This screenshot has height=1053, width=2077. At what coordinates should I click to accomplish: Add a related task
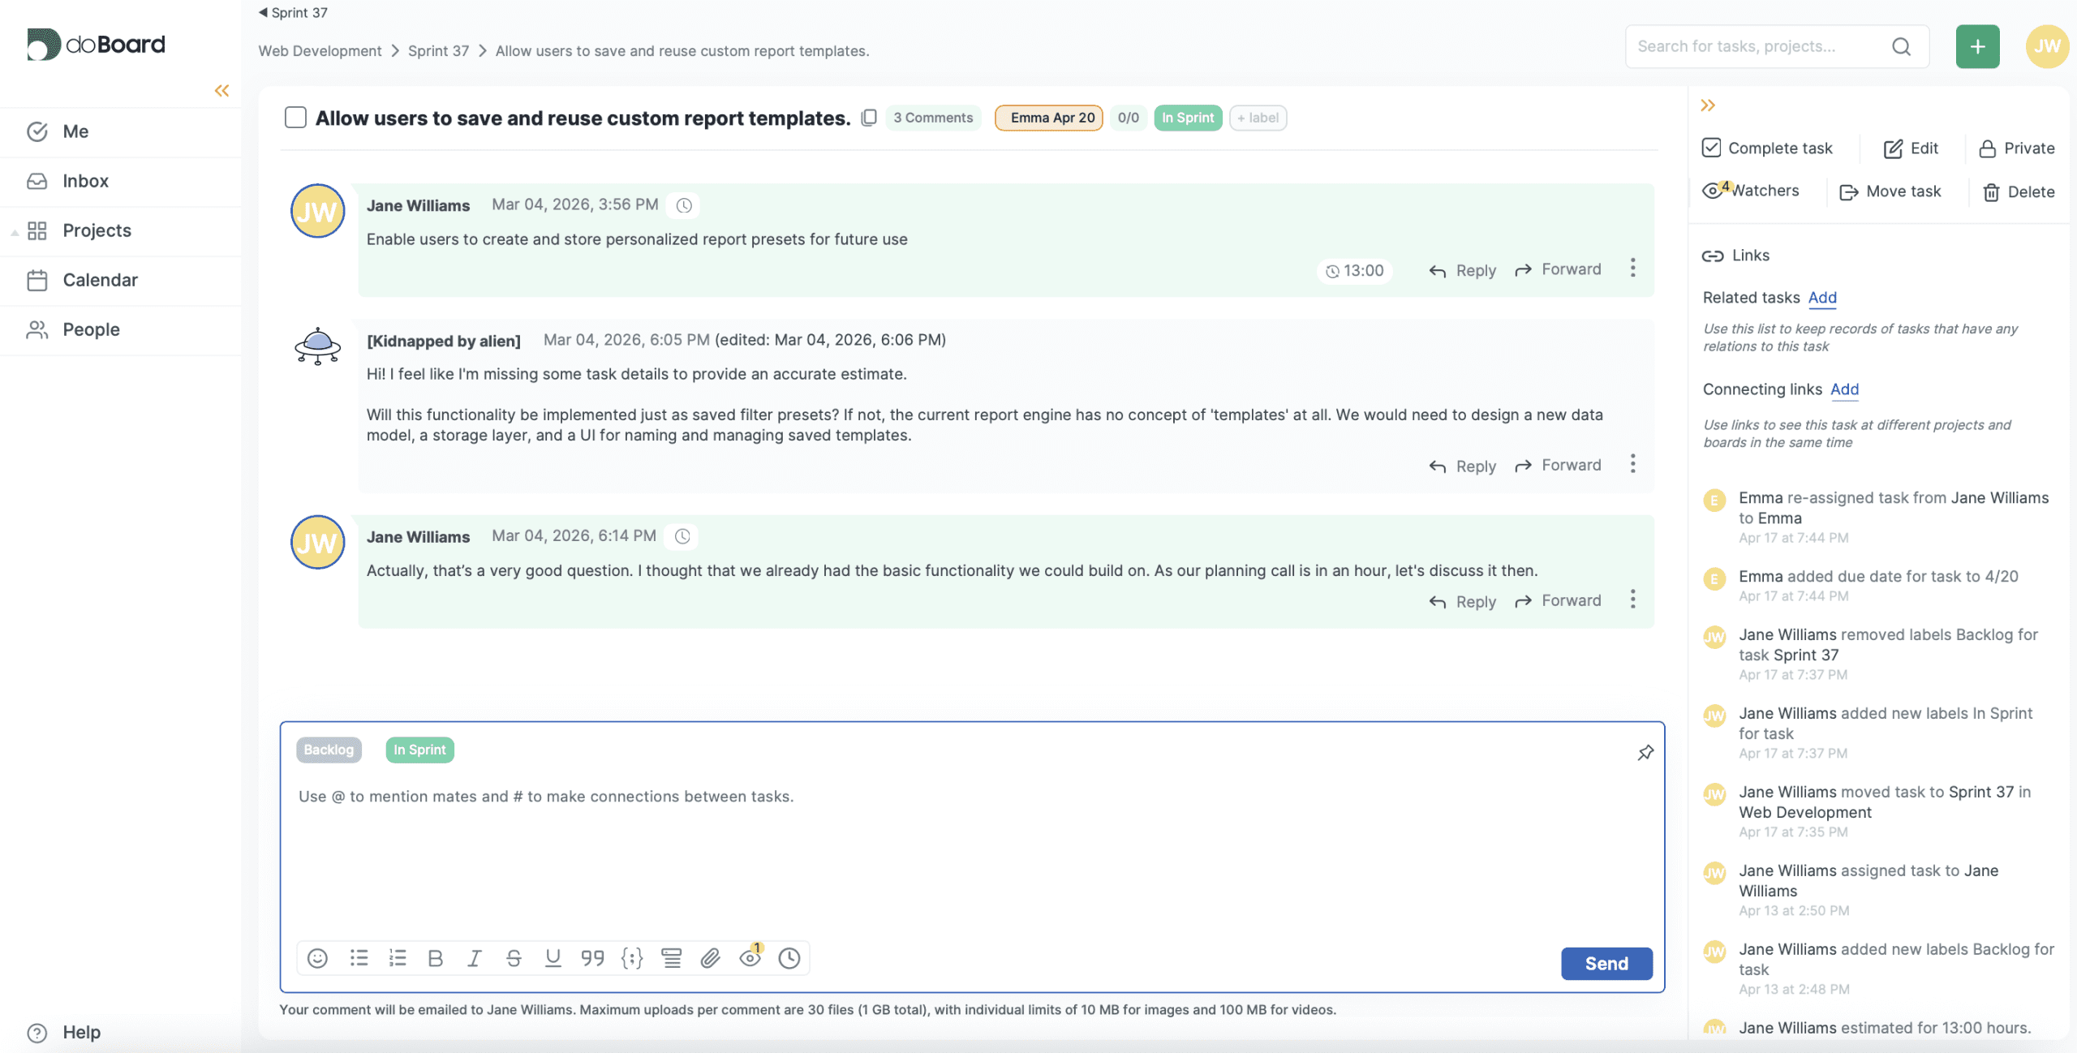pyautogui.click(x=1822, y=298)
